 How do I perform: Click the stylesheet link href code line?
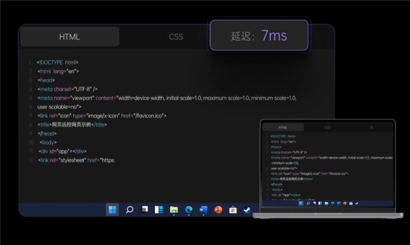[76, 160]
